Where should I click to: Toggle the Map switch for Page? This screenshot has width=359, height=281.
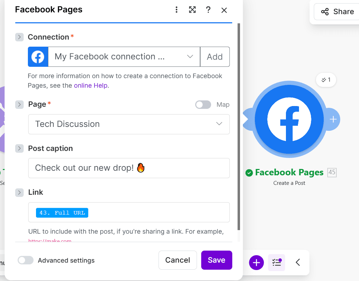coord(203,105)
